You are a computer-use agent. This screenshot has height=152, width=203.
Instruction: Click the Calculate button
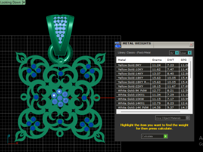(x=154, y=136)
